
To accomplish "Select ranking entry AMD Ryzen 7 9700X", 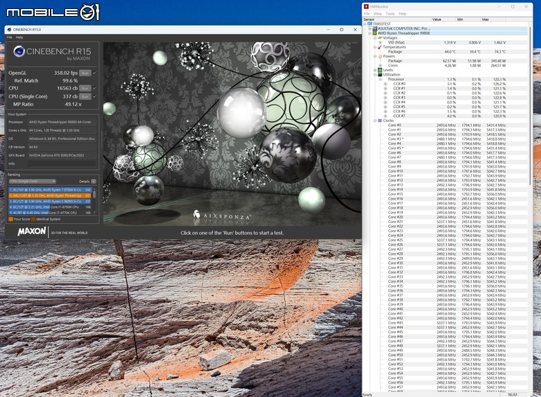I will point(50,190).
